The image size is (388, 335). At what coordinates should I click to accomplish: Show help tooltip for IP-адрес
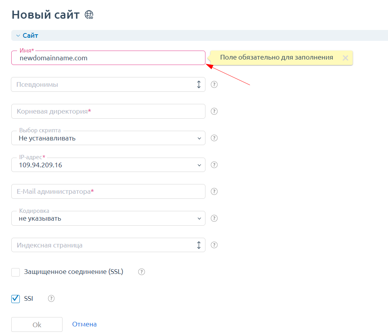point(214,165)
